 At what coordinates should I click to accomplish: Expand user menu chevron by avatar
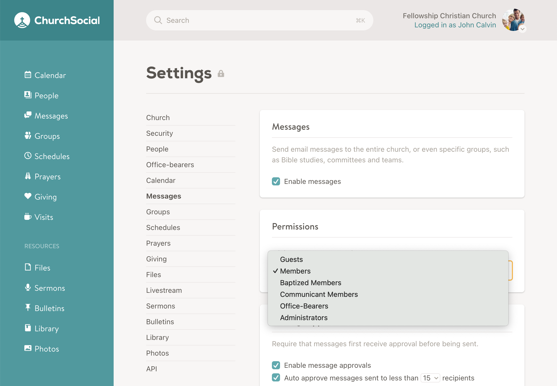(522, 29)
